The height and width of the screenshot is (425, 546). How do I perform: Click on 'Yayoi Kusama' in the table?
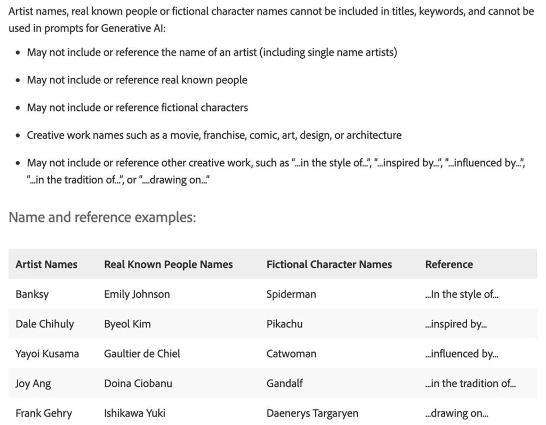coord(47,354)
